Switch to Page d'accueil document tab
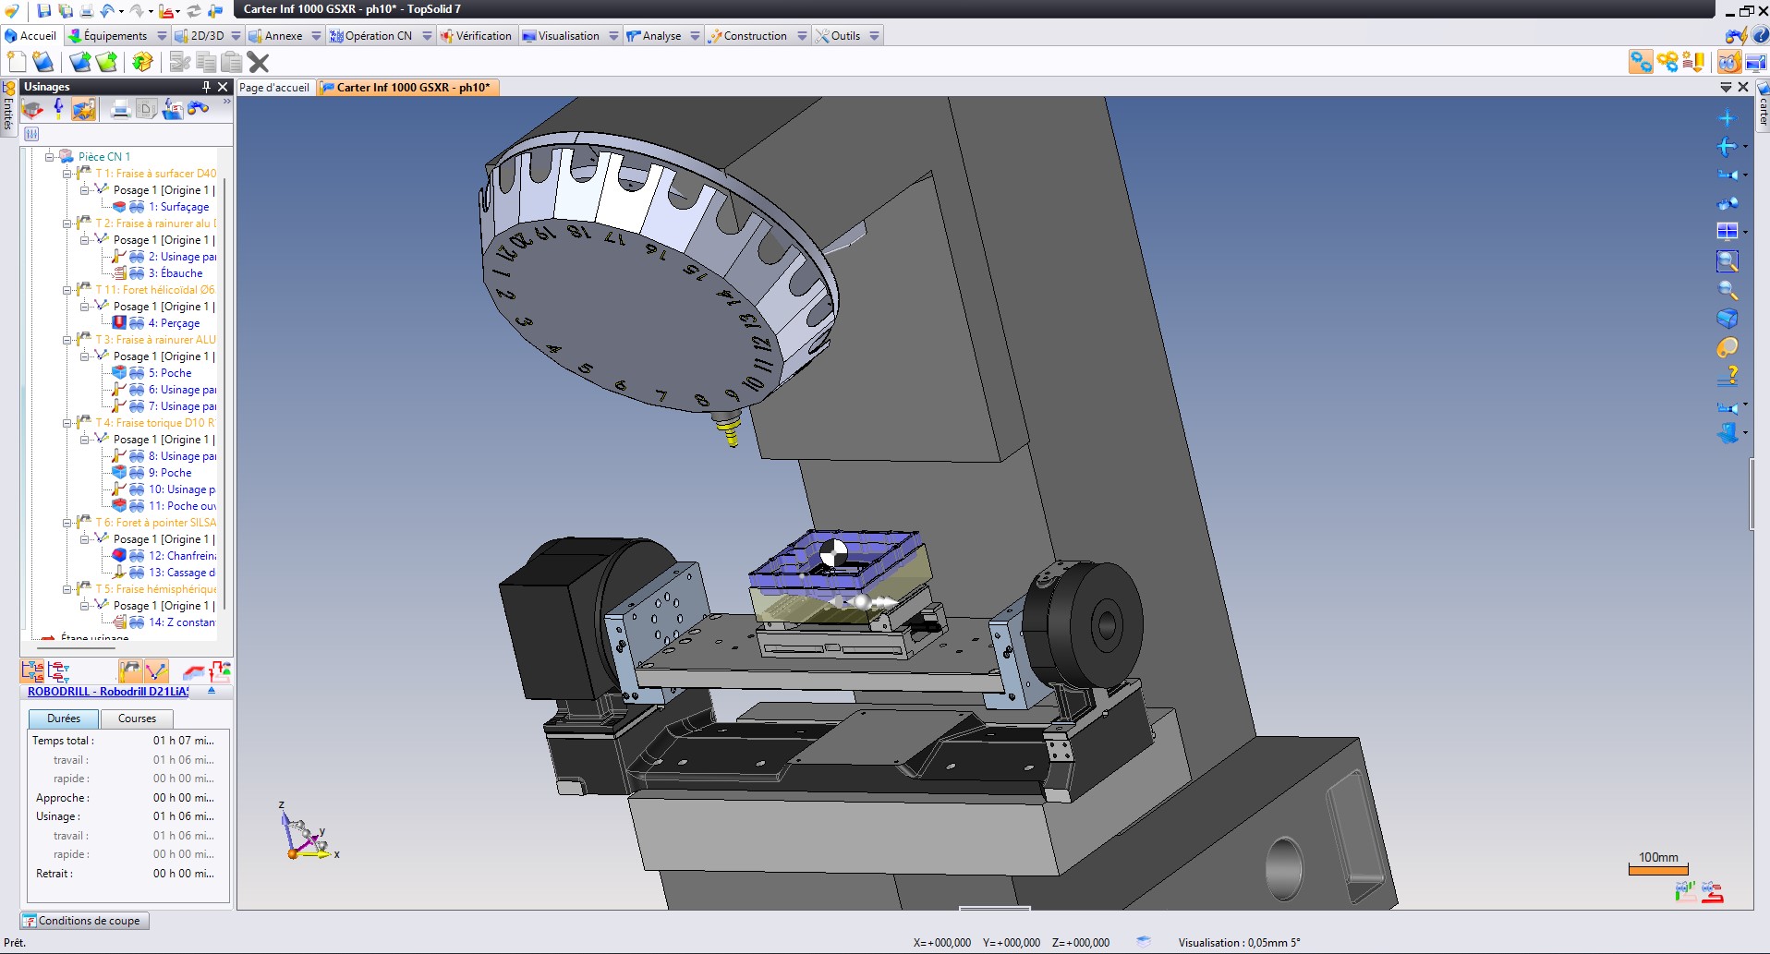Screen dimensions: 1770x954 coord(274,88)
